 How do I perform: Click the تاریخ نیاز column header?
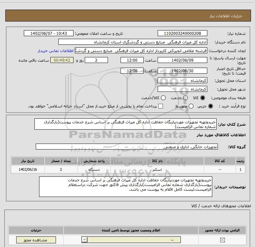click(27, 161)
